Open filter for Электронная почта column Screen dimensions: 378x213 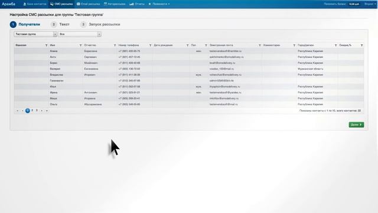tap(260, 46)
